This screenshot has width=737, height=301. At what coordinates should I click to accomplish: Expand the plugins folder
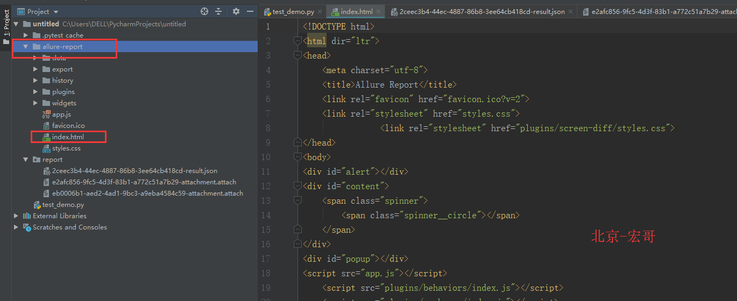point(35,92)
